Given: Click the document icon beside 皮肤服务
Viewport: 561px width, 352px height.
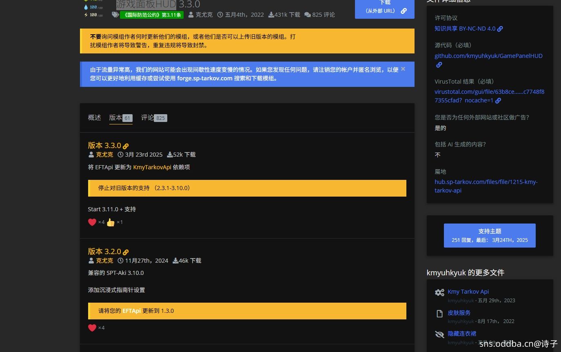Looking at the screenshot, I should pyautogui.click(x=439, y=314).
